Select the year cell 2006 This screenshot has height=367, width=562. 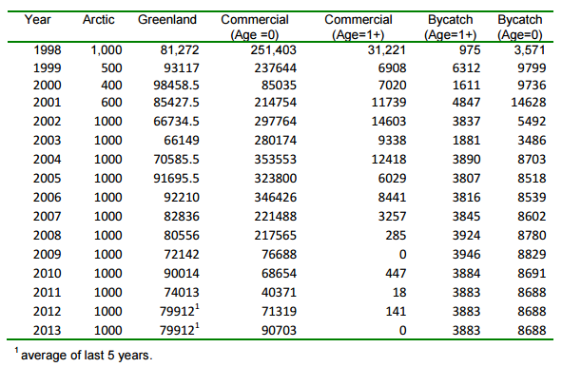tap(48, 198)
